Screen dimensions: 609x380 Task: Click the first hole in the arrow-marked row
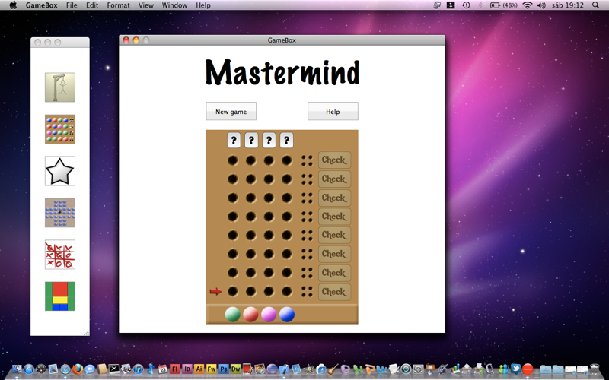tap(233, 291)
